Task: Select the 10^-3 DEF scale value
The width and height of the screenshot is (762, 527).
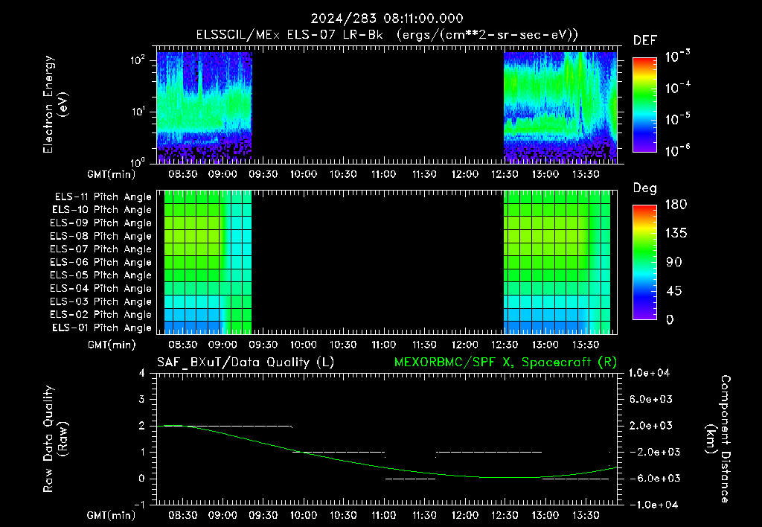Action: click(x=678, y=57)
